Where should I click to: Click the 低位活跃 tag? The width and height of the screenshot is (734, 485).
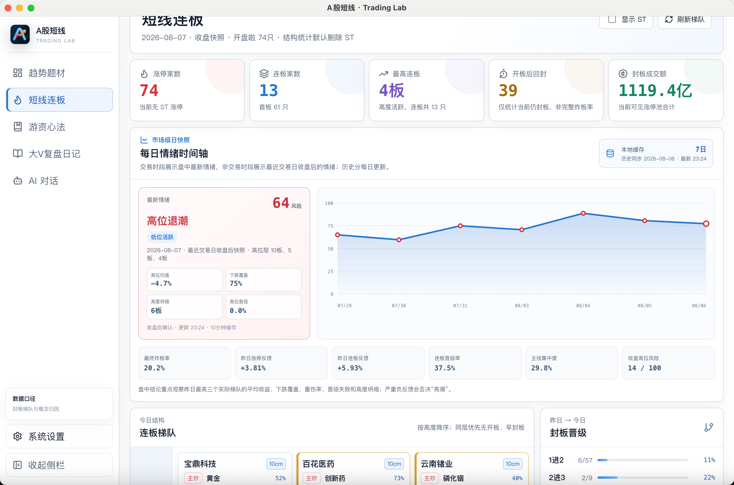coord(162,237)
